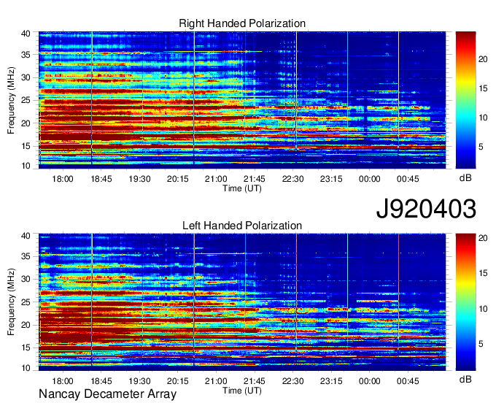
Task: Click the top plot 'Time (UT)' axis label
Action: pyautogui.click(x=242, y=188)
